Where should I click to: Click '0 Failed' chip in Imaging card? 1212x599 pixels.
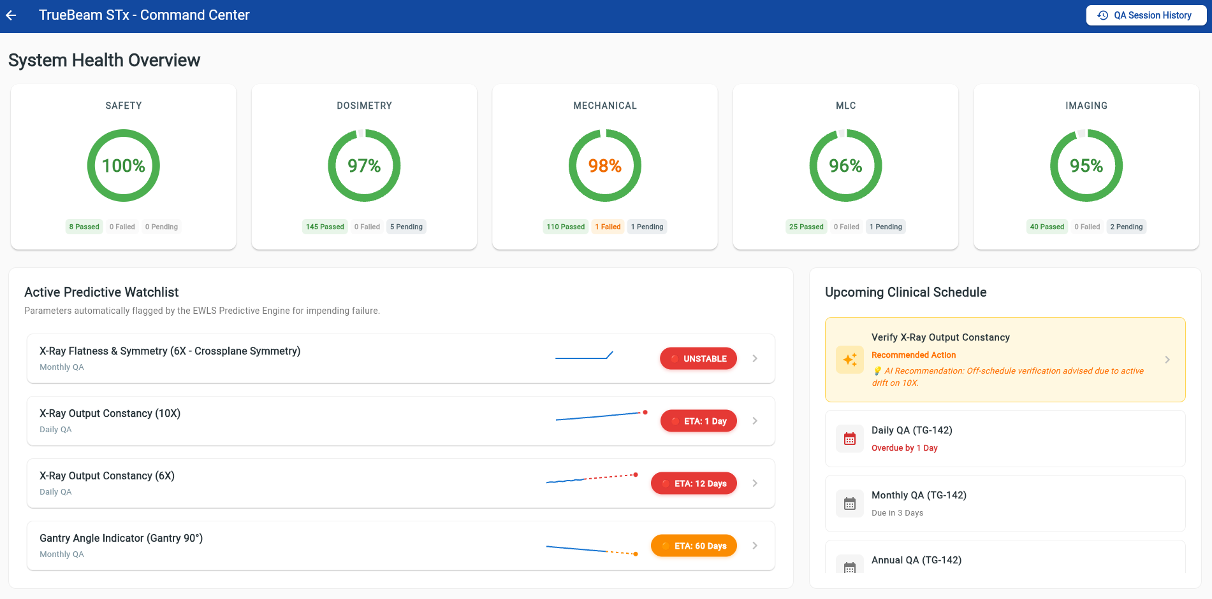pos(1087,227)
